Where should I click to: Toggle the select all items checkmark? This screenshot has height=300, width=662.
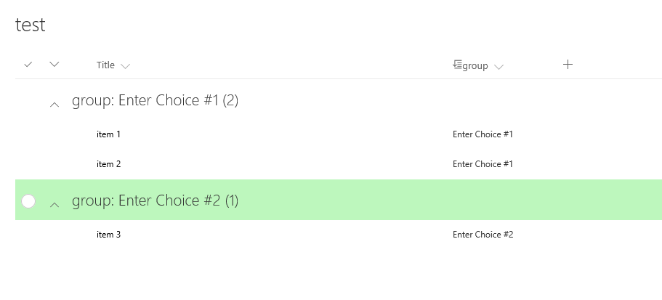tap(28, 65)
